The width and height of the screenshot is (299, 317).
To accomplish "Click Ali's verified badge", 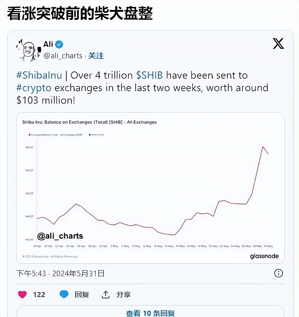I will click(x=59, y=44).
